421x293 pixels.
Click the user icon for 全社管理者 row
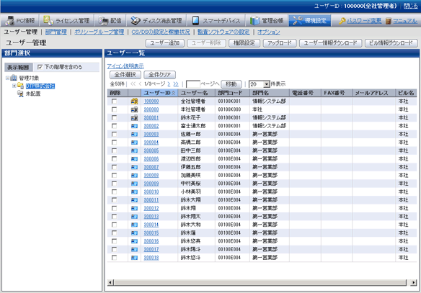(134, 102)
